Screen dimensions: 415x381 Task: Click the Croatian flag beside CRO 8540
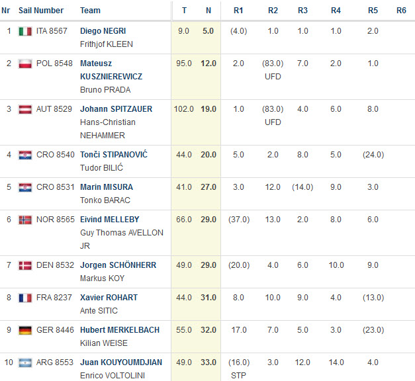[x=25, y=155]
